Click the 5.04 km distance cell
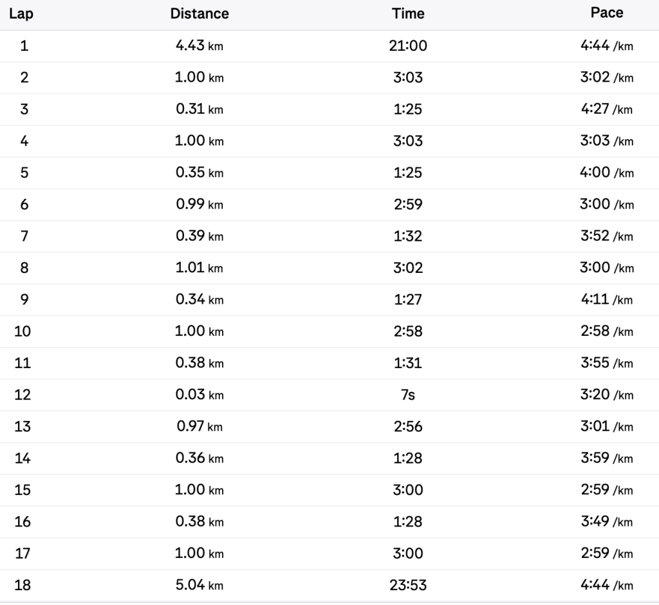The image size is (659, 605). point(200,585)
